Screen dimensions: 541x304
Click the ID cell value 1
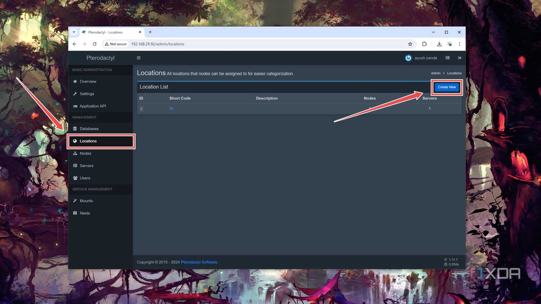coord(141,109)
